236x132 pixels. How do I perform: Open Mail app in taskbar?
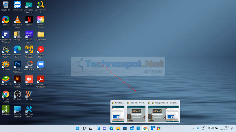(132, 128)
